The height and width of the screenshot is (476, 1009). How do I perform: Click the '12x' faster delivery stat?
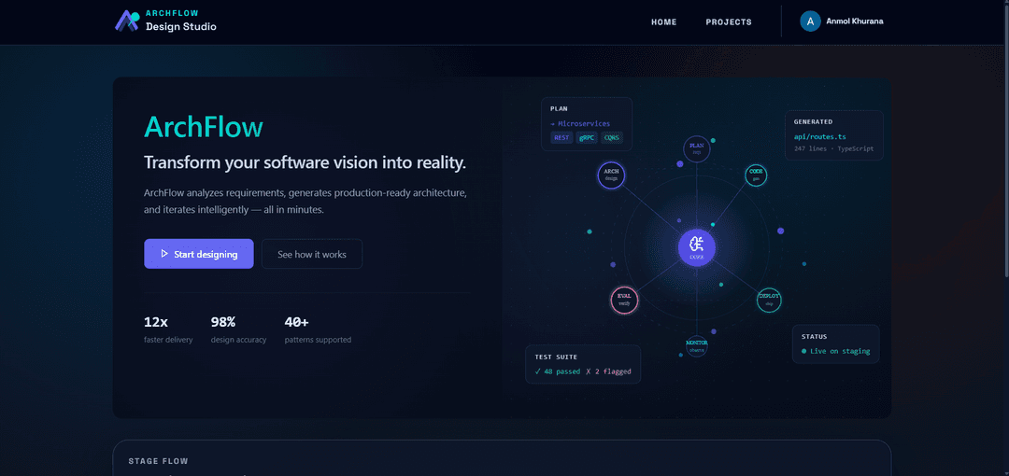click(156, 322)
